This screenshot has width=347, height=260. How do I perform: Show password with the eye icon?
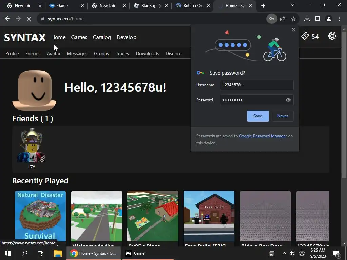click(288, 100)
